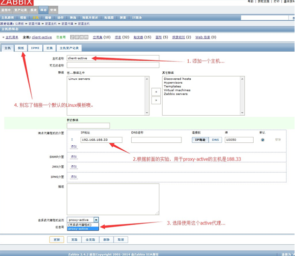Open the triggers (15) link

click(x=138, y=37)
